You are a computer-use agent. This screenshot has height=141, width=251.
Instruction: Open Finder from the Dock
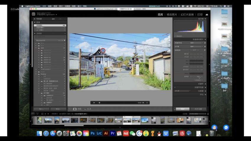coord(39,133)
